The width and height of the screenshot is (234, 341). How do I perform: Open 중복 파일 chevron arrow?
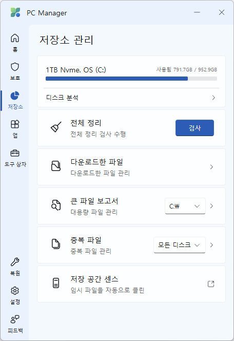(x=211, y=245)
